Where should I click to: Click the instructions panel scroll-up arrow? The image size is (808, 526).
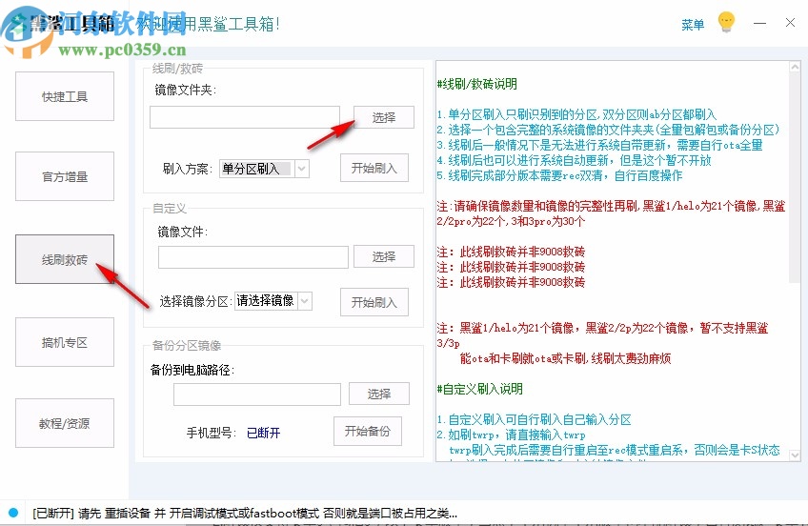795,67
